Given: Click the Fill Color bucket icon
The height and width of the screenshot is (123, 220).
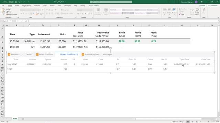Looking at the screenshot, I should pyautogui.click(x=37, y=14).
